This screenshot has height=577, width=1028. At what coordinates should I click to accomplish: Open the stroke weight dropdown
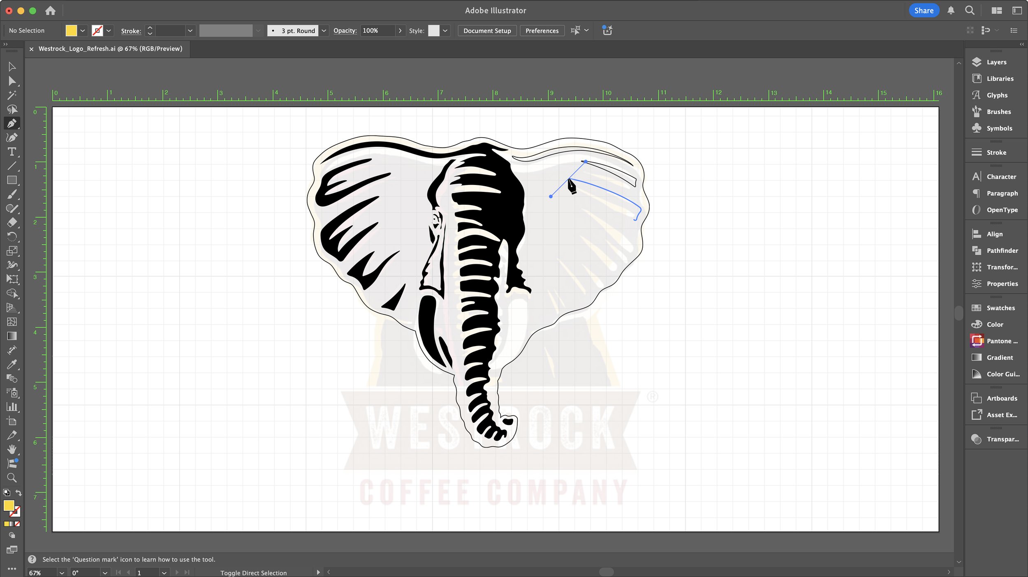190,30
